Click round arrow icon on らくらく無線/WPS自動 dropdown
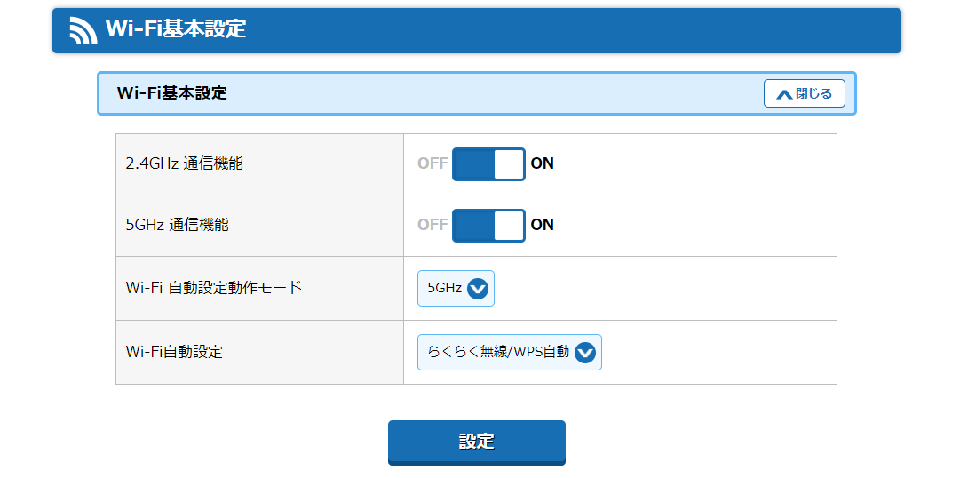This screenshot has width=960, height=478. 585,352
